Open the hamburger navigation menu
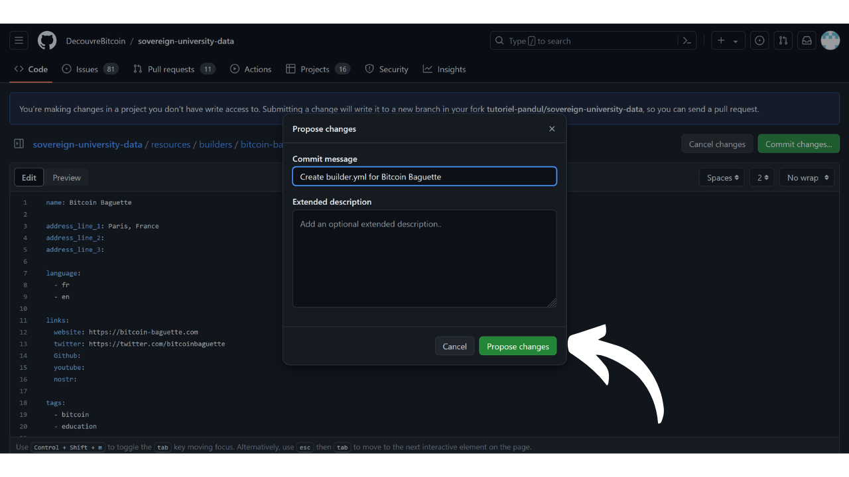 click(x=19, y=40)
